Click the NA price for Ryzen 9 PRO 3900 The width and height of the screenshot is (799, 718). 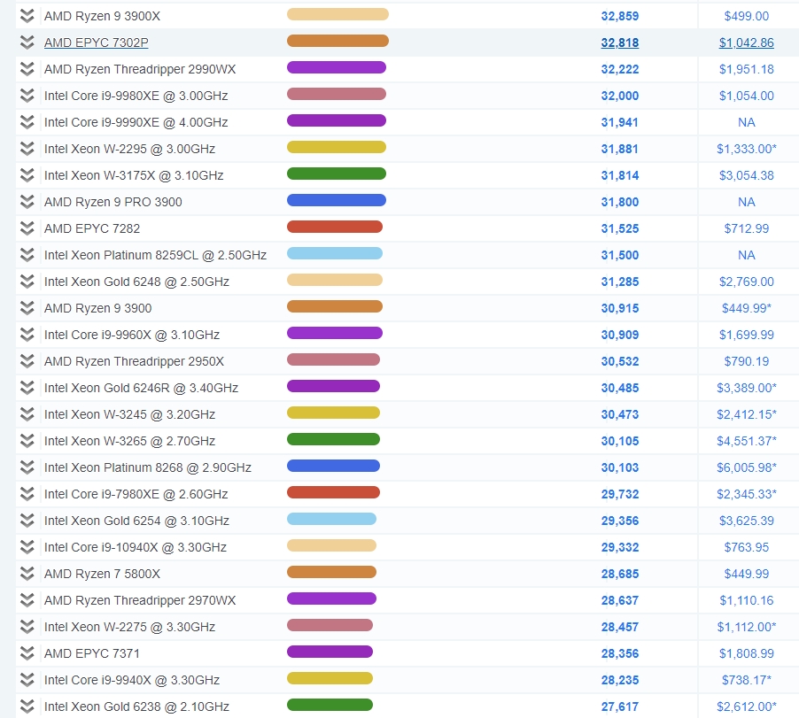(747, 202)
